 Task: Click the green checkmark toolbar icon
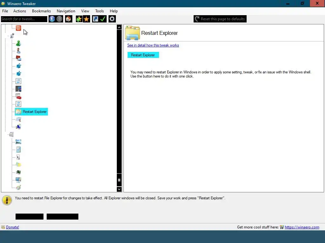[x=103, y=19]
